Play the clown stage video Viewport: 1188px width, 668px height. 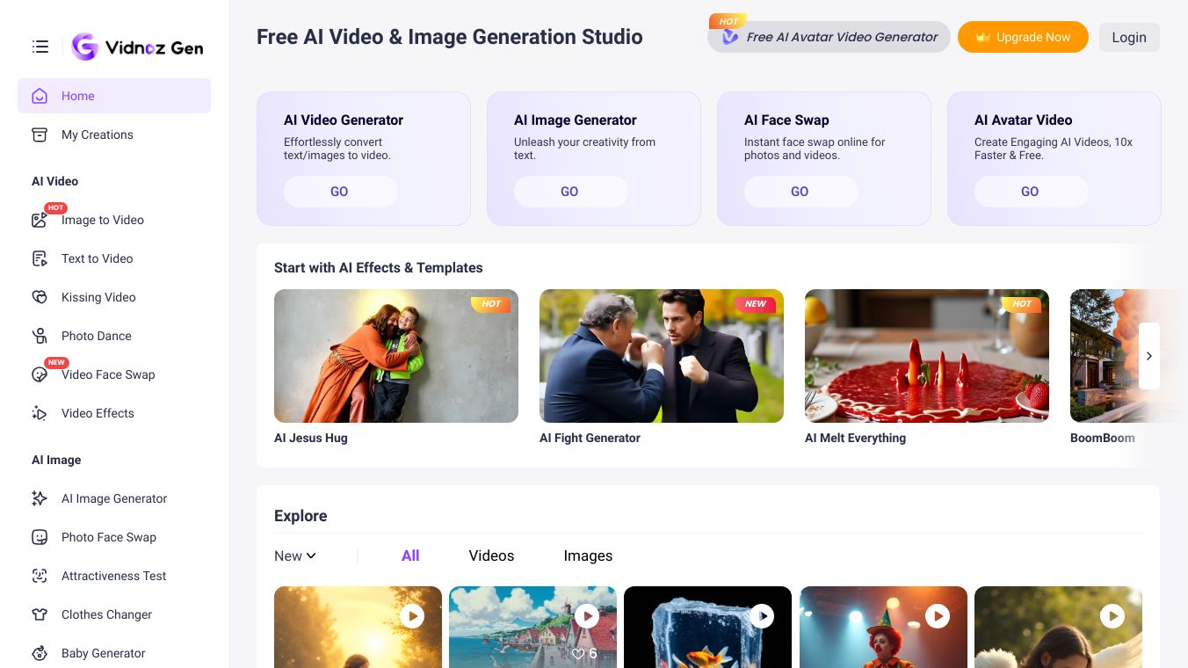tap(938, 616)
